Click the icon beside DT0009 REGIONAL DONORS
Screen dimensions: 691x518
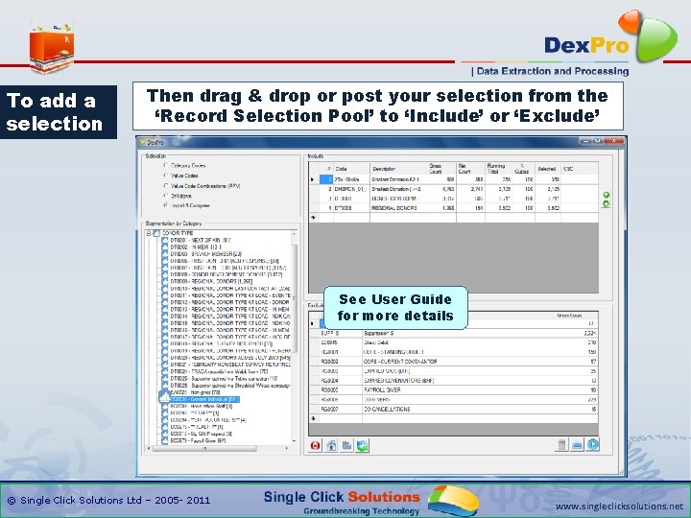click(165, 281)
